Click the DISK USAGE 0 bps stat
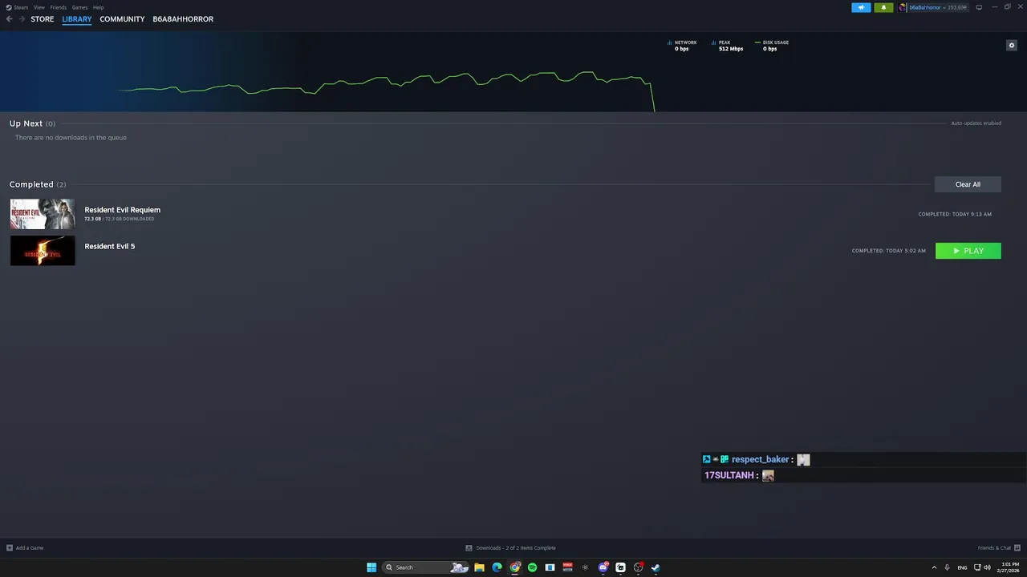 (x=771, y=46)
